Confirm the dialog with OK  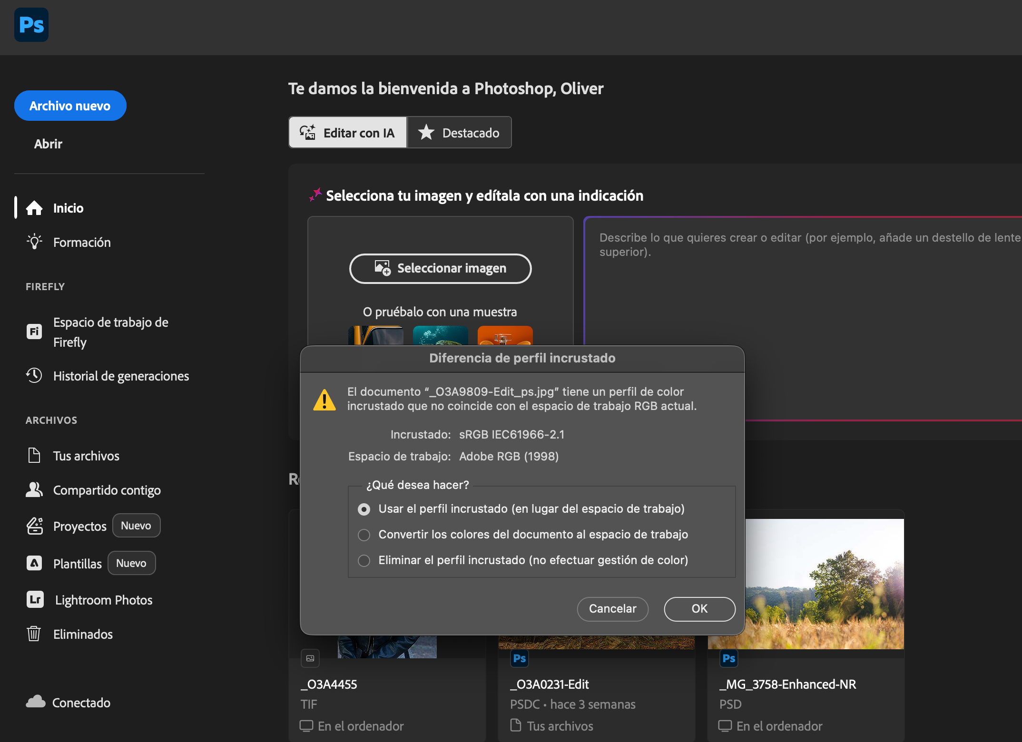(700, 609)
